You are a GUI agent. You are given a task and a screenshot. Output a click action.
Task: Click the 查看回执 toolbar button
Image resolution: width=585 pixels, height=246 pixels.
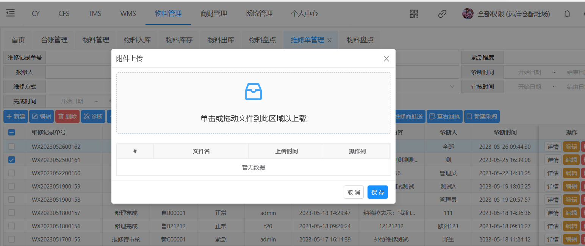444,117
